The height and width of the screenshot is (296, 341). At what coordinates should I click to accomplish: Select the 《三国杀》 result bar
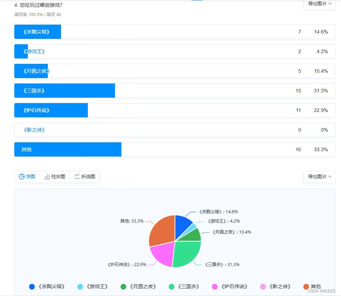click(x=65, y=91)
